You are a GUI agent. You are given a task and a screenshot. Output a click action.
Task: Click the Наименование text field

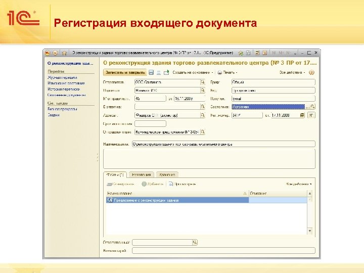[223, 144]
